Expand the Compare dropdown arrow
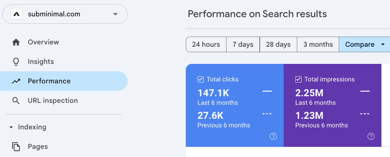Screen dimensions: 390x157 pyautogui.click(x=383, y=44)
